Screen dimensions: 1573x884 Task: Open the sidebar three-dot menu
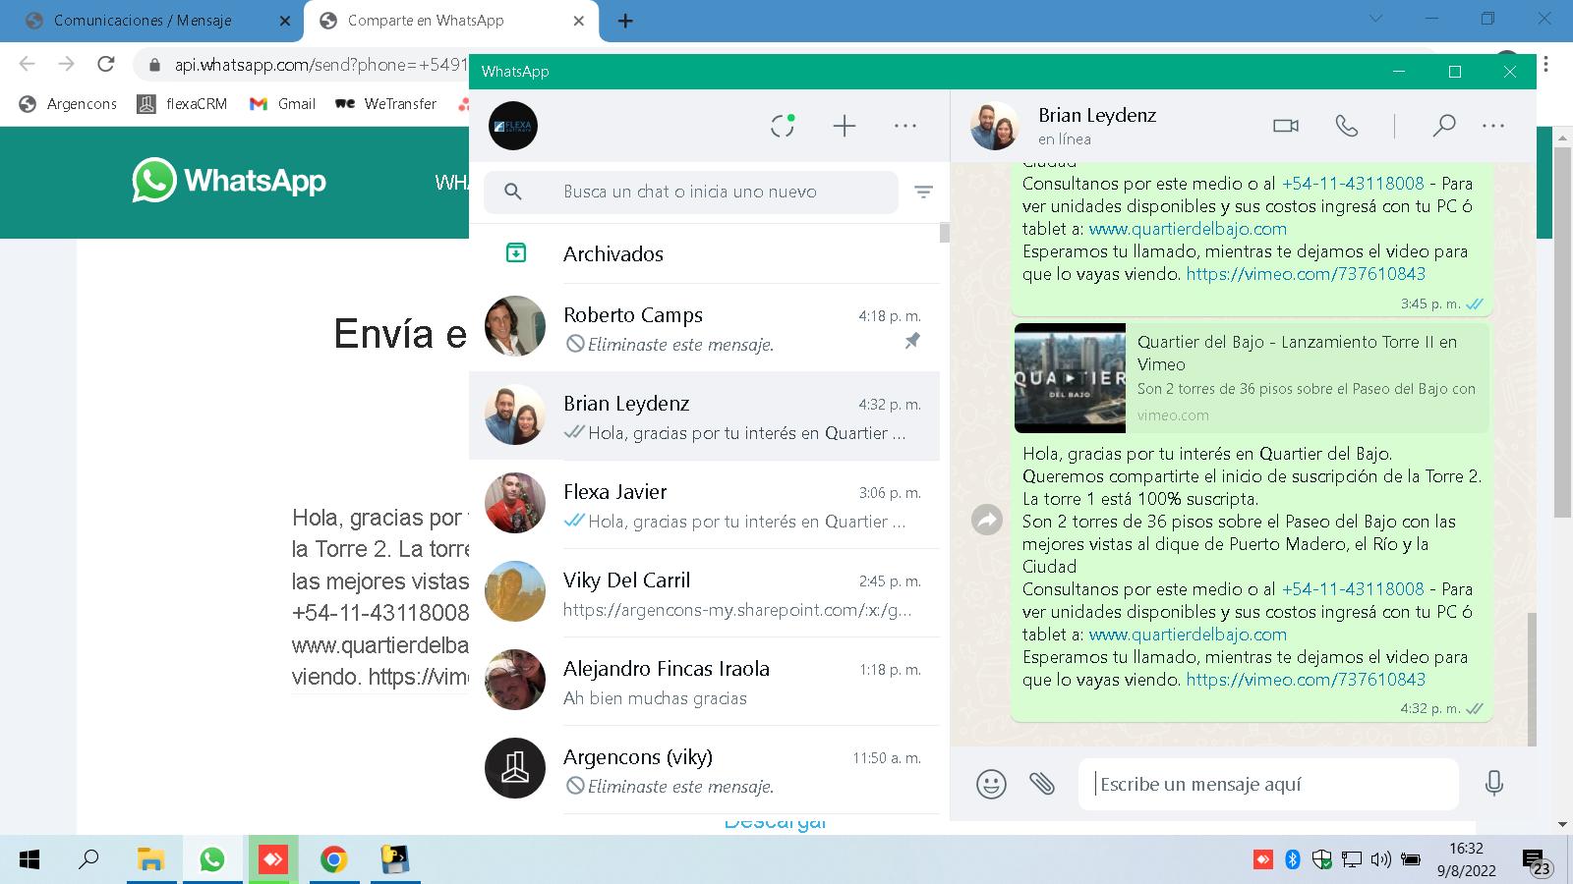905,126
